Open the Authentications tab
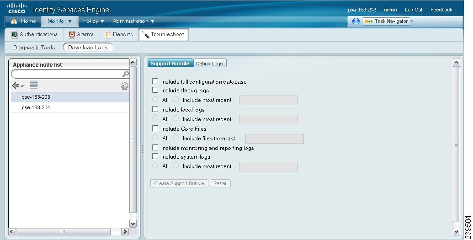 coord(35,34)
